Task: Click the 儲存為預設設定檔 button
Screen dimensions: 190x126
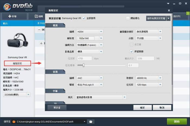Action: [156, 18]
